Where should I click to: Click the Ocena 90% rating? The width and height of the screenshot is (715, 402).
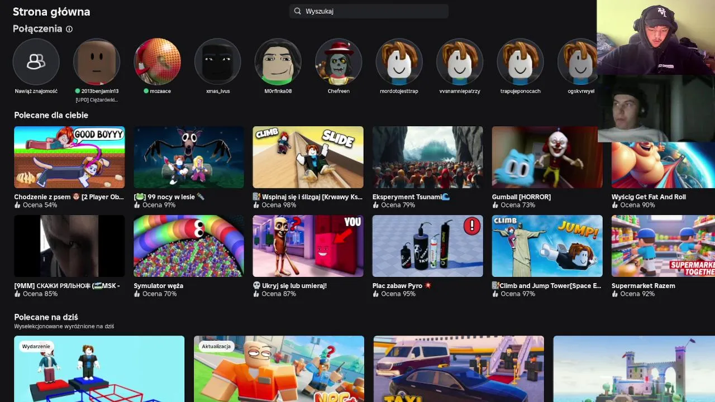tap(633, 205)
